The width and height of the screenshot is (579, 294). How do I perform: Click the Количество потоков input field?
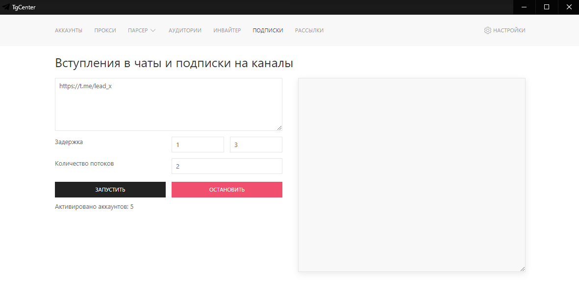coord(227,166)
